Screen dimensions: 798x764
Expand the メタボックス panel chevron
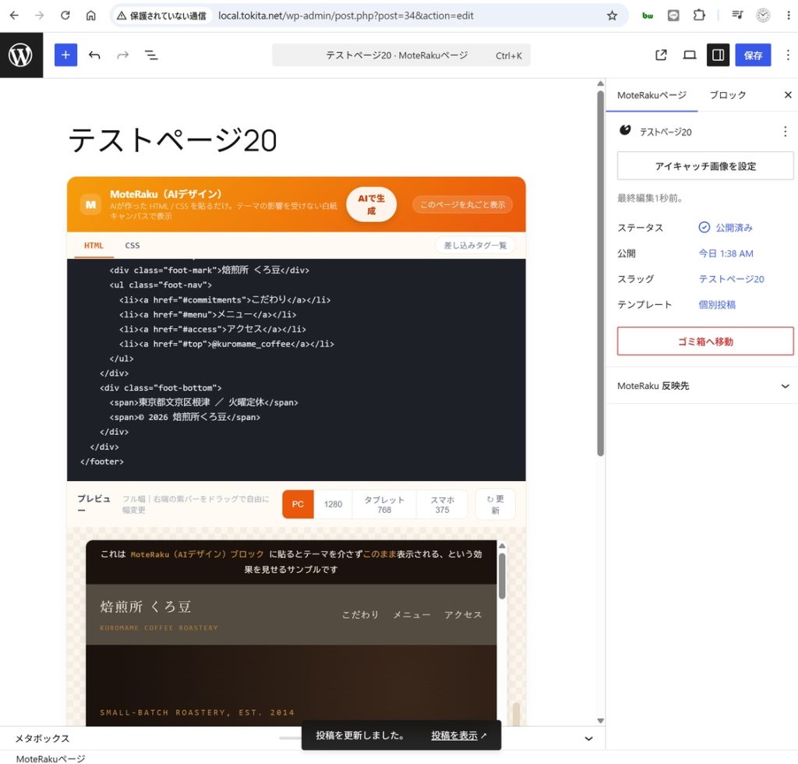588,738
